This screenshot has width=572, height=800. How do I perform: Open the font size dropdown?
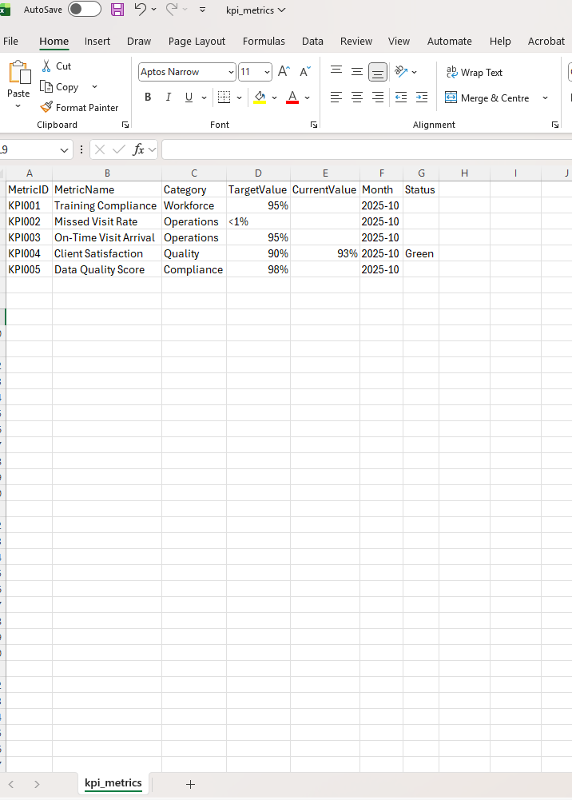point(267,72)
